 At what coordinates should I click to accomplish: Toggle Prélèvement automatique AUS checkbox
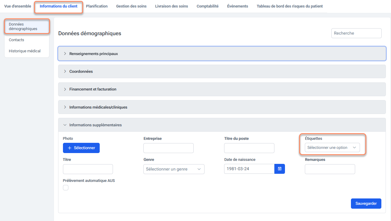point(66,188)
